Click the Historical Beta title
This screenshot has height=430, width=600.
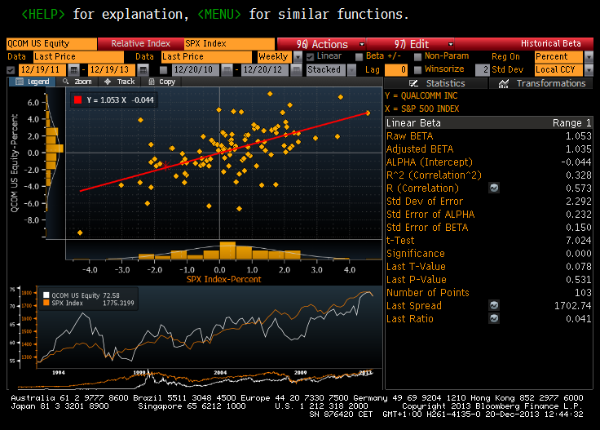tap(550, 43)
